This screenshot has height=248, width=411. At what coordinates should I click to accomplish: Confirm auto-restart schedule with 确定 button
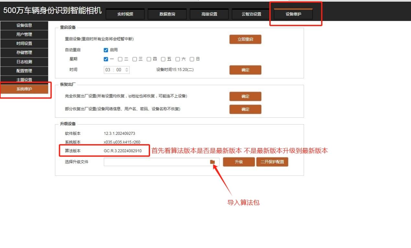(245, 70)
